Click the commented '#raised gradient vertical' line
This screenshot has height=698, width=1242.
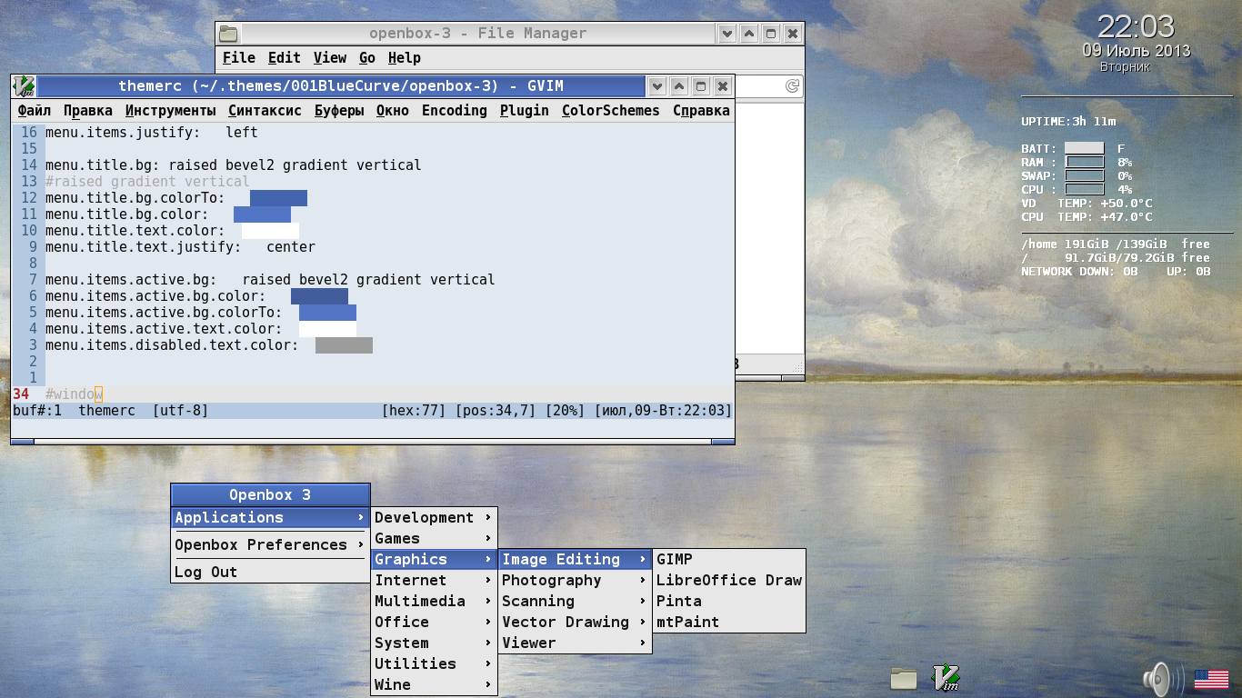(147, 182)
